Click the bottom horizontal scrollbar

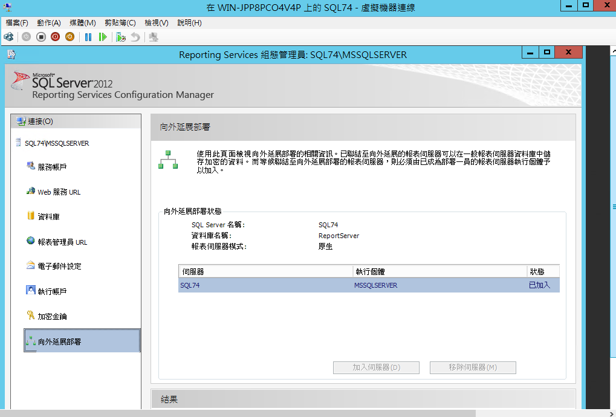pos(238,413)
